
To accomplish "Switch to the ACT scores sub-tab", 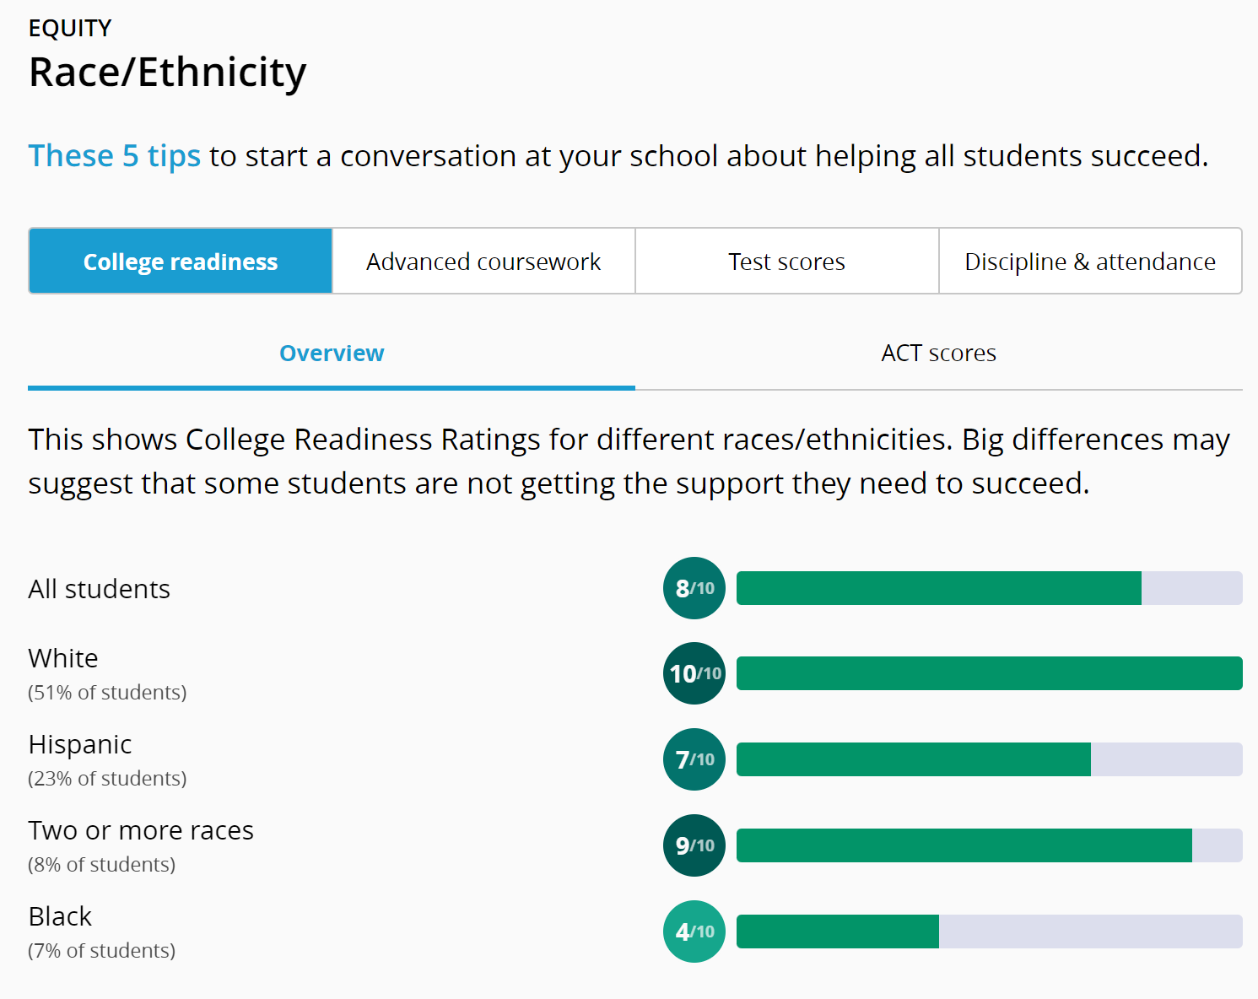I will 938,354.
